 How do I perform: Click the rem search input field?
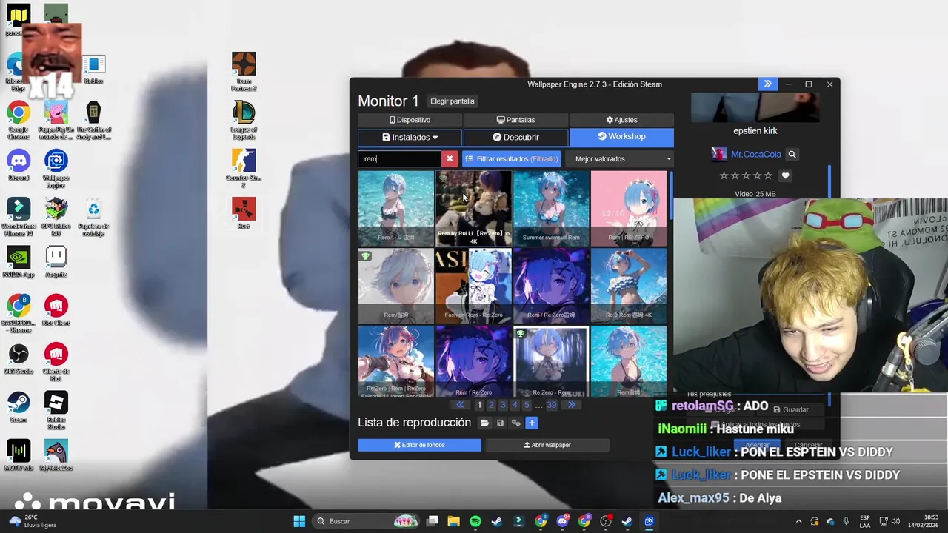tap(400, 158)
